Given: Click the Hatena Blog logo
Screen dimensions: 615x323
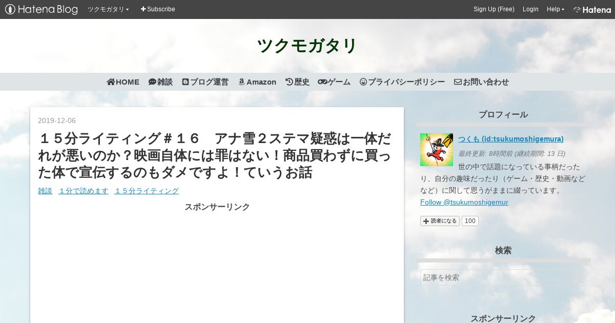Looking at the screenshot, I should coord(41,9).
